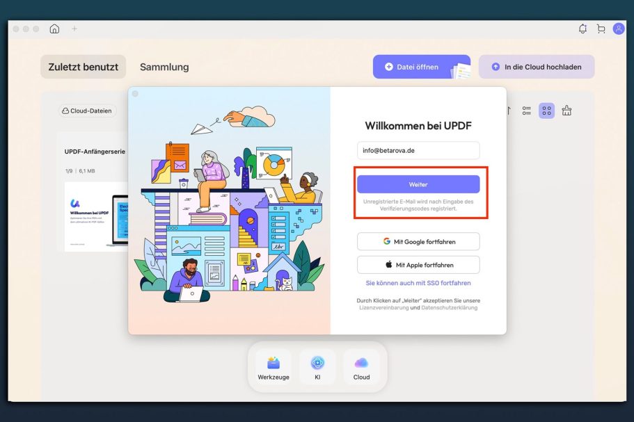The height and width of the screenshot is (422, 634).
Task: Continue with Google sign-in
Action: 418,241
